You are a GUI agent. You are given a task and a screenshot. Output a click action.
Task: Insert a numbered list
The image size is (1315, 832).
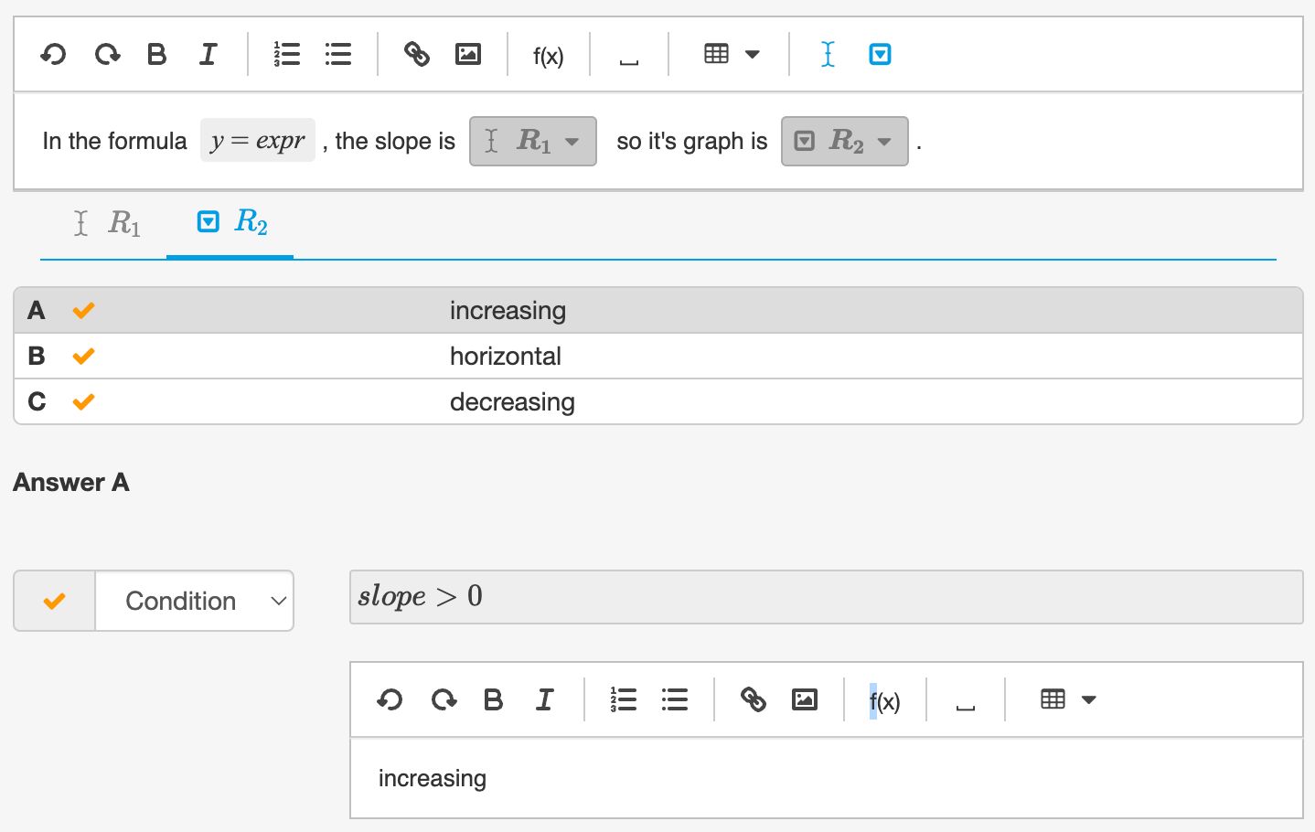[x=287, y=54]
